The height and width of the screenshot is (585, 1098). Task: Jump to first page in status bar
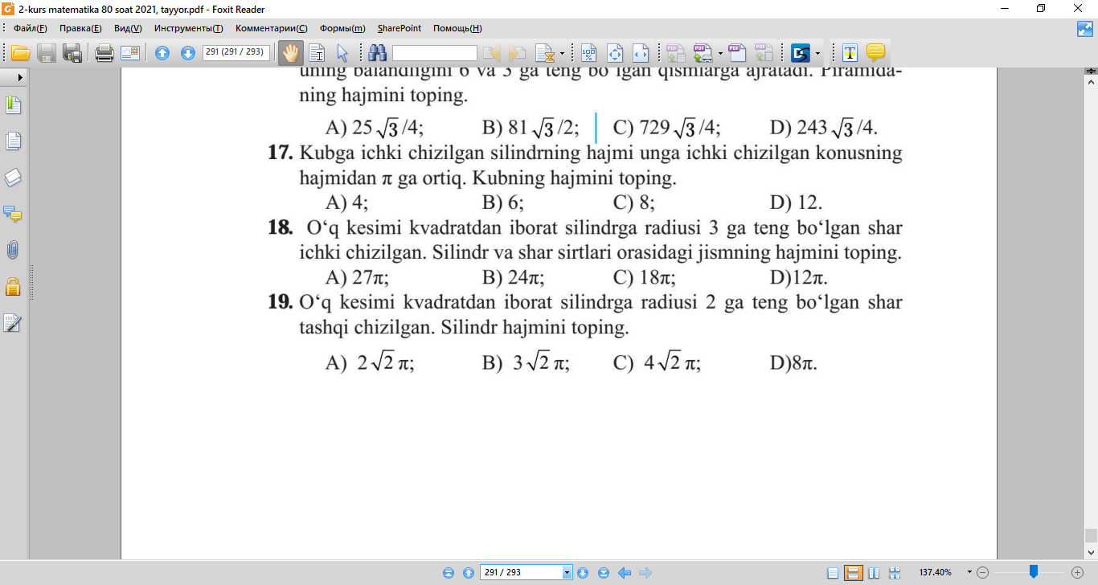click(x=449, y=572)
